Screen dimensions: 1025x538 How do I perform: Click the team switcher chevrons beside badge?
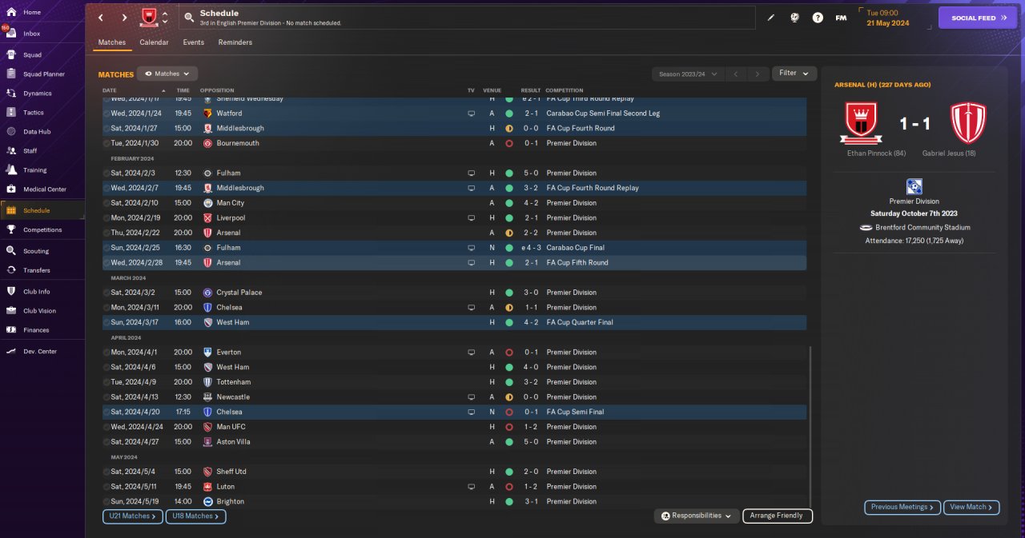165,18
